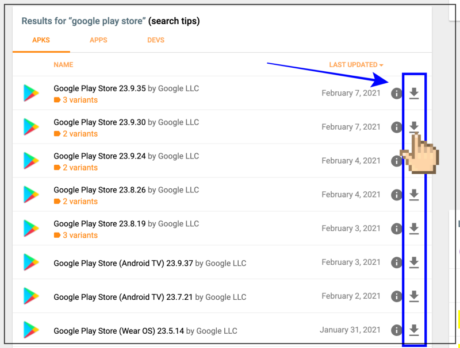This screenshot has width=460, height=348.
Task: Download Google Play Store 23.9.35 APK
Action: [414, 94]
